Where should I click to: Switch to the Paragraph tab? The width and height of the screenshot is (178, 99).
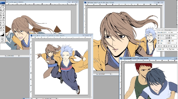(168, 30)
